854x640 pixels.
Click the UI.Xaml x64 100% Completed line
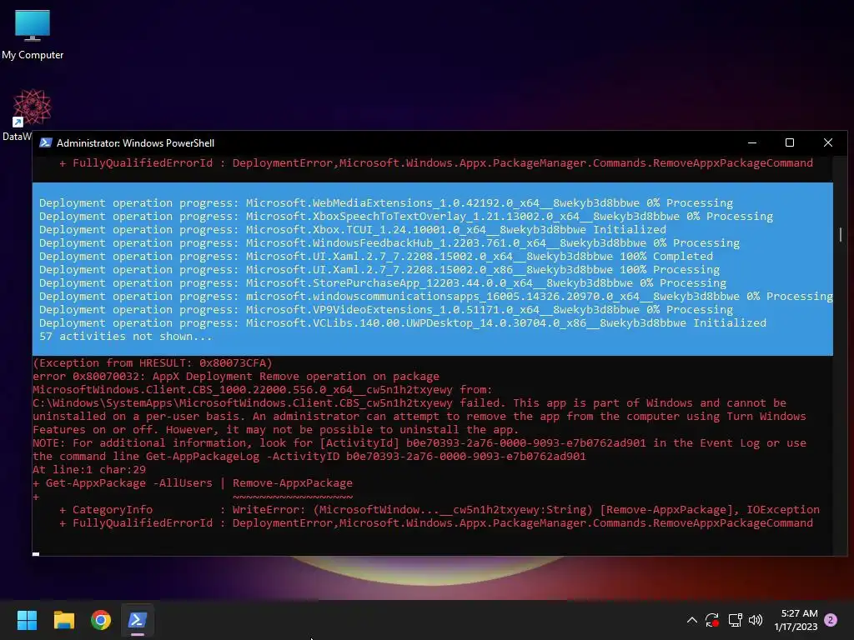click(x=376, y=257)
